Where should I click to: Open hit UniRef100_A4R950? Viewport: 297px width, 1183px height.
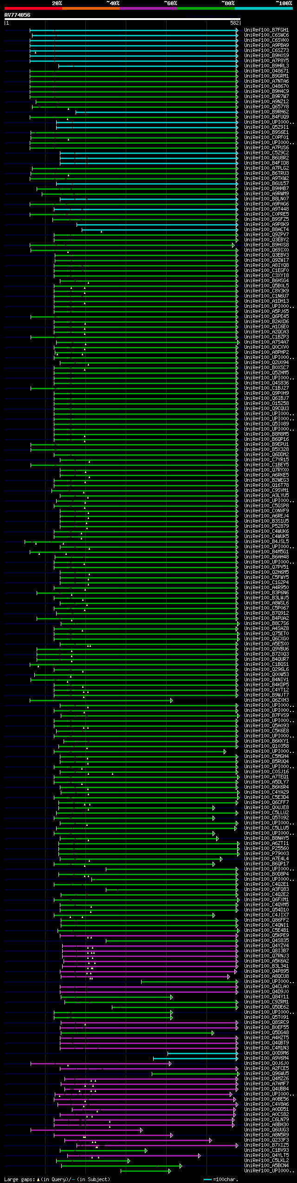(x=266, y=588)
